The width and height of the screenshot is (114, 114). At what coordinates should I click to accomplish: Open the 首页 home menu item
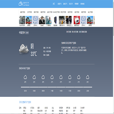(x=54, y=4)
